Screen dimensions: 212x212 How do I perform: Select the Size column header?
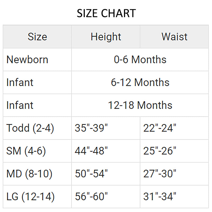click(x=37, y=37)
